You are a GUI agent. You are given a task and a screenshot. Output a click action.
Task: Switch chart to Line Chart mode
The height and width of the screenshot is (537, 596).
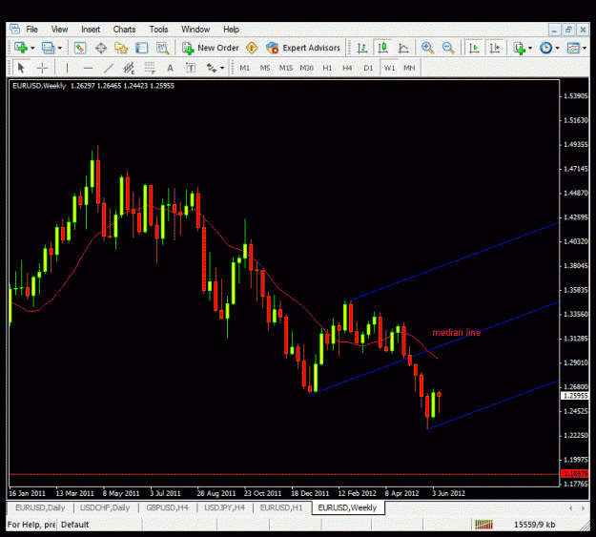pos(403,49)
